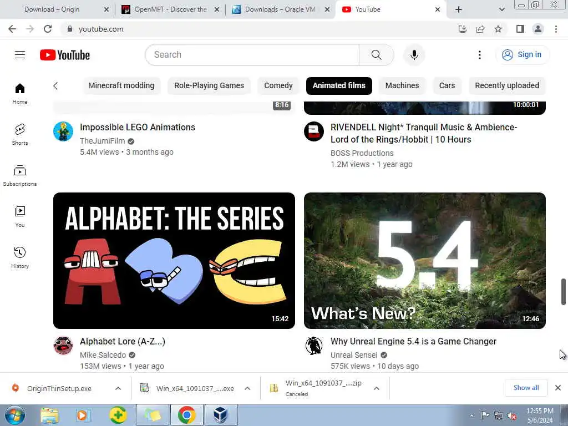The height and width of the screenshot is (426, 568).
Task: Select the Cars chip
Action: point(447,85)
